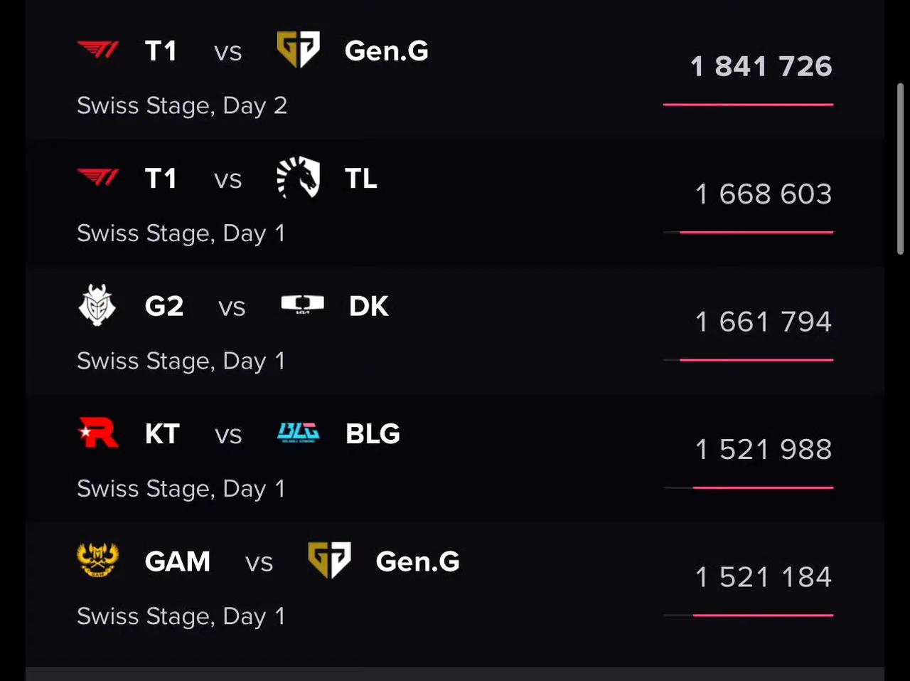Open the Gen.G team name in first row
The width and height of the screenshot is (910, 681).
[387, 51]
